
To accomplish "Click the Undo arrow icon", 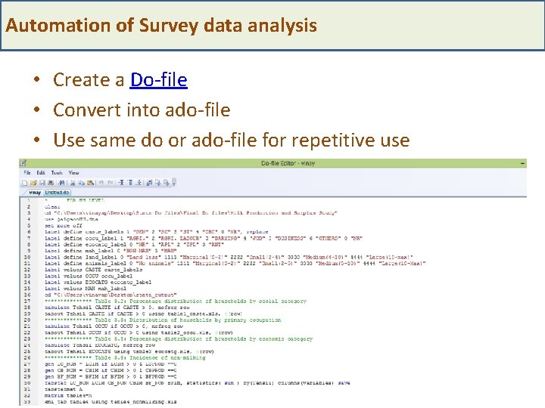I will [x=101, y=183].
